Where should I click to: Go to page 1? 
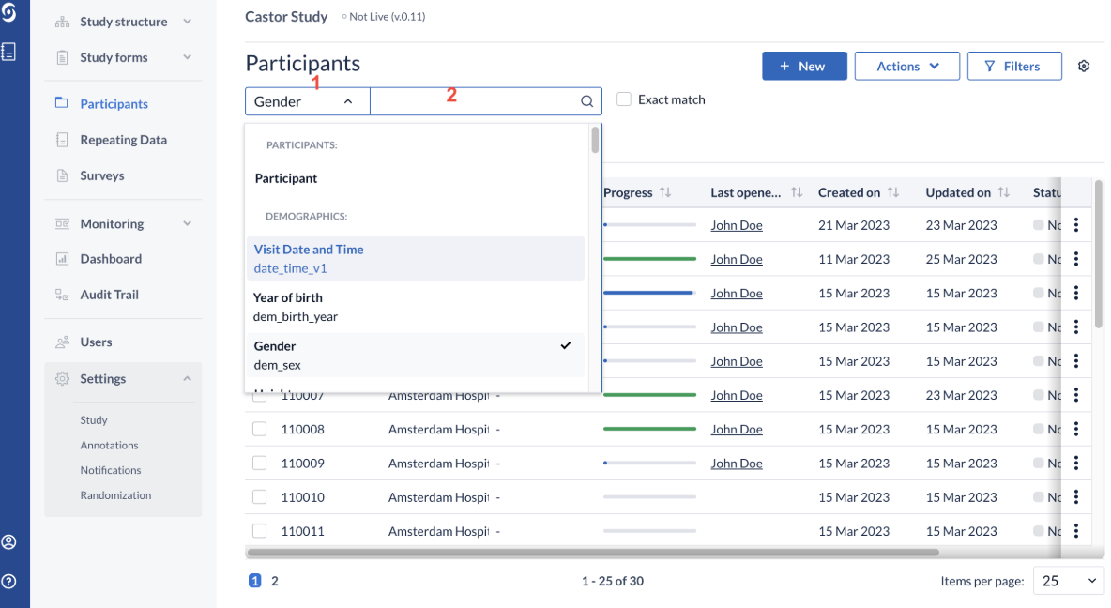[255, 581]
